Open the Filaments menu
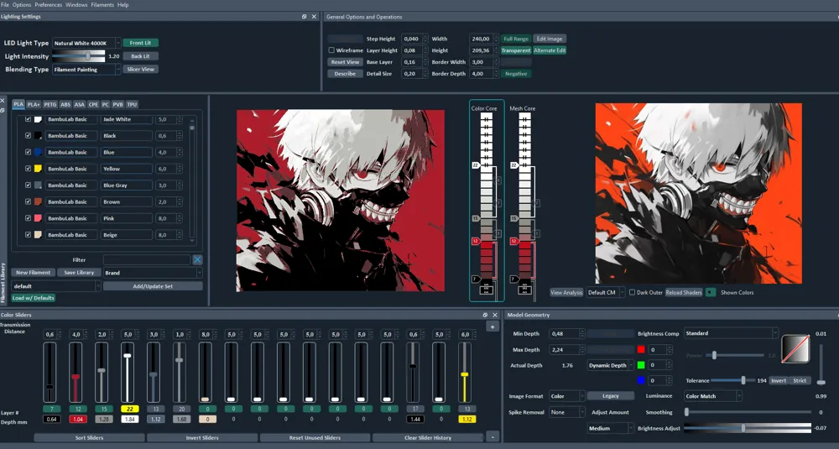 pyautogui.click(x=102, y=5)
